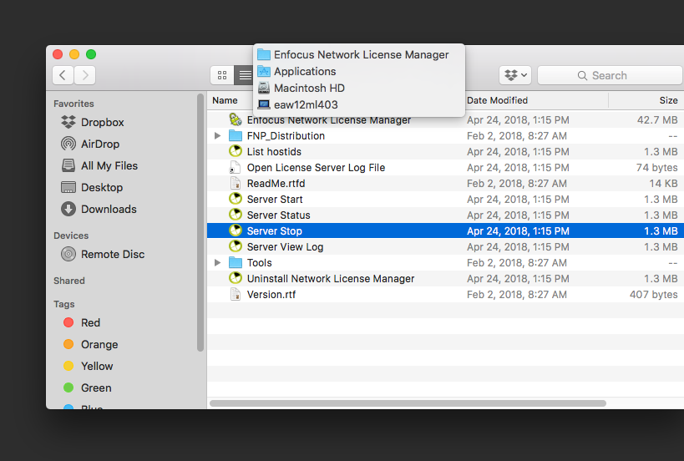This screenshot has width=684, height=461.
Task: Select the Server Status file name
Action: pyautogui.click(x=278, y=215)
